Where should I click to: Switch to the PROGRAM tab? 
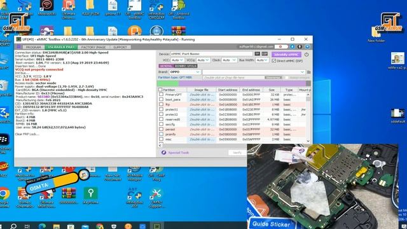[x=34, y=47]
